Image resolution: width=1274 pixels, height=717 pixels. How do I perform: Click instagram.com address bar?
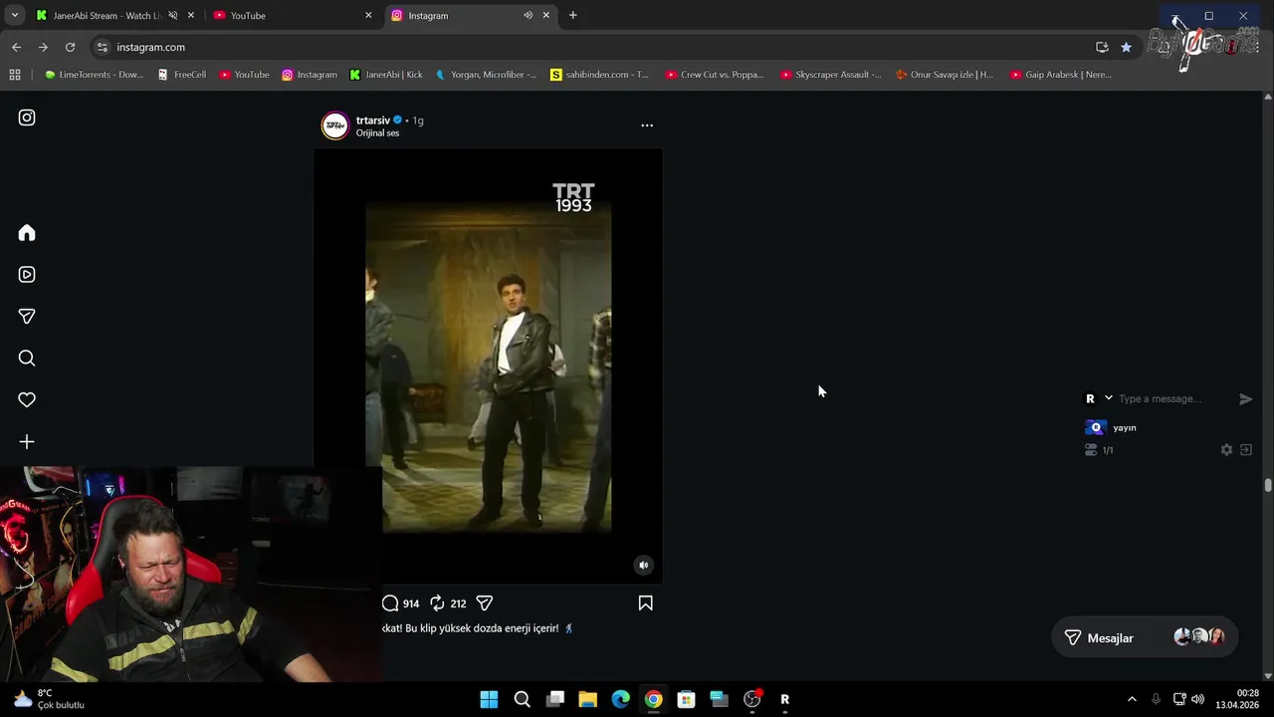[x=597, y=47]
